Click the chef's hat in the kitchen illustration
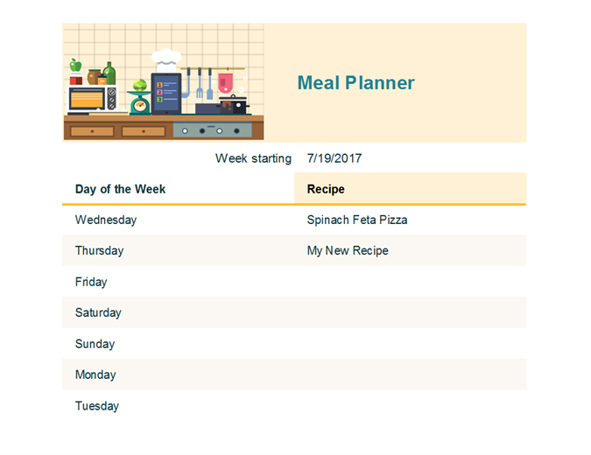The image size is (591, 455). pyautogui.click(x=166, y=59)
